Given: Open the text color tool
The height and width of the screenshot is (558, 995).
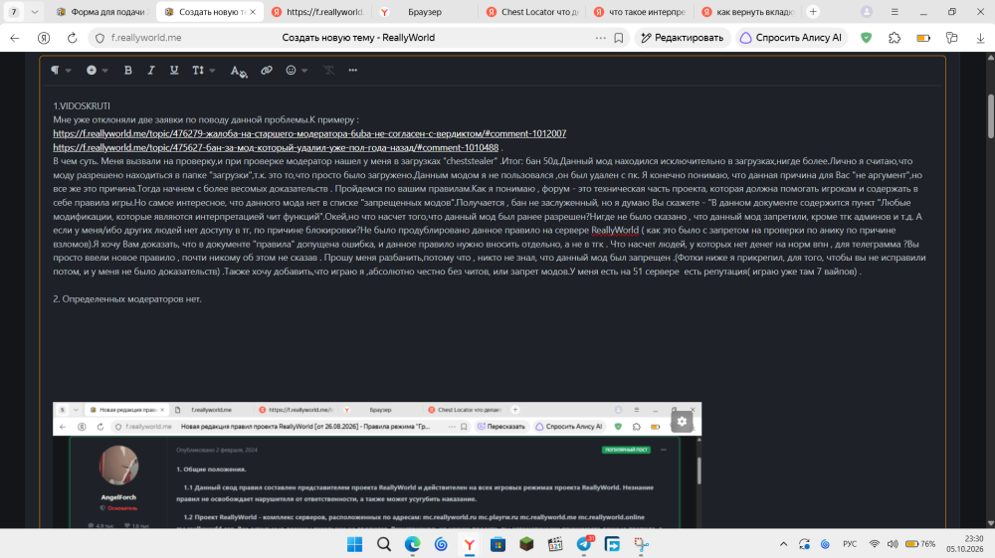Looking at the screenshot, I should (x=238, y=71).
